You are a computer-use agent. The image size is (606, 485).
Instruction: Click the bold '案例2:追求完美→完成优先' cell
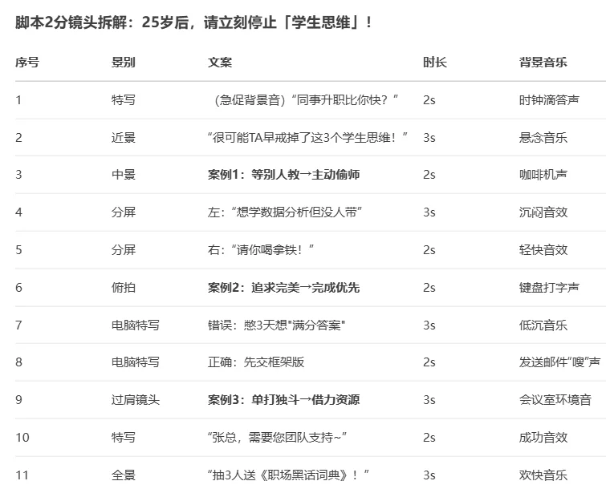click(x=283, y=287)
